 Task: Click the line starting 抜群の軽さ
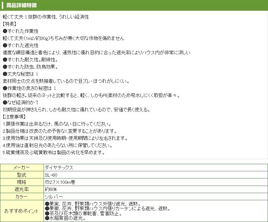91,95
